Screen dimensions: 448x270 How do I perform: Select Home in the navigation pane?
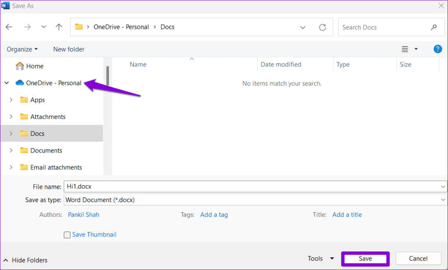(35, 66)
